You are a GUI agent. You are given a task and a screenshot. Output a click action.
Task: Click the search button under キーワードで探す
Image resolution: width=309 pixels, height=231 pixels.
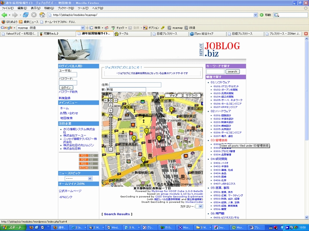232,72
